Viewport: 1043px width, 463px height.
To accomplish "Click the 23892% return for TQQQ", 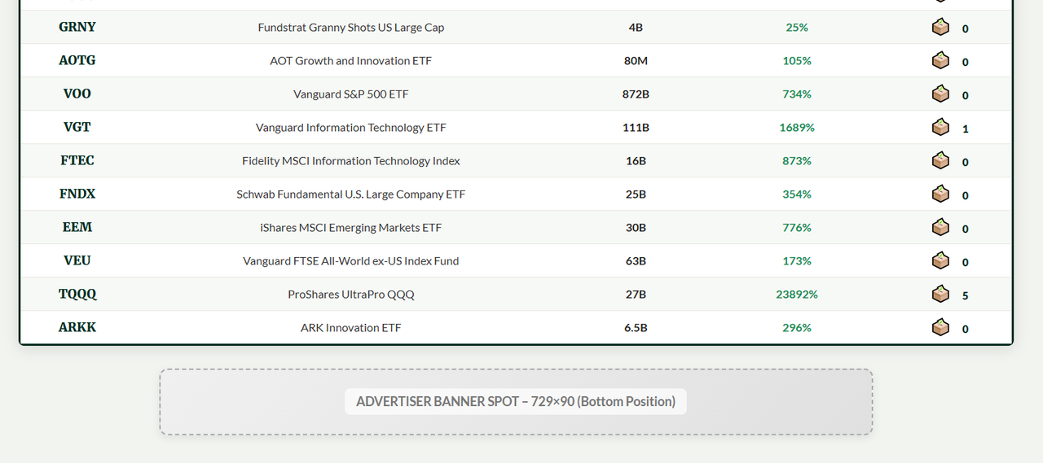I will tap(797, 294).
